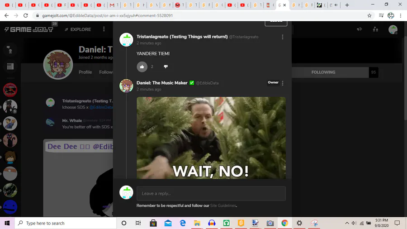Open the blue smiley community in sidebar

coord(10,207)
